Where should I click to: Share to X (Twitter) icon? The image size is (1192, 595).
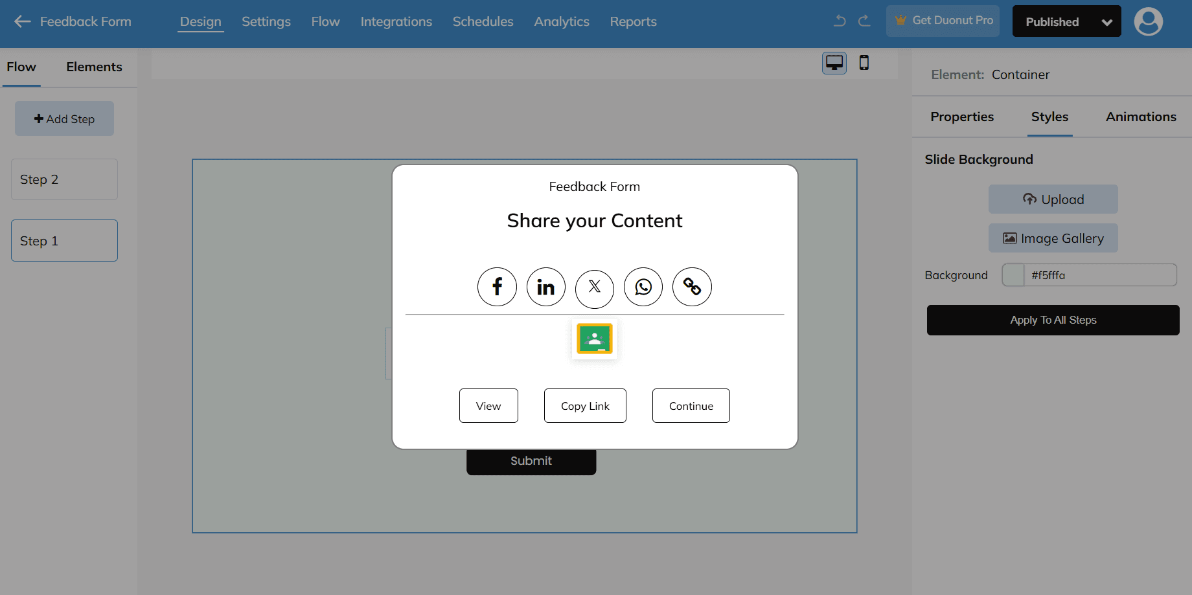[594, 287]
